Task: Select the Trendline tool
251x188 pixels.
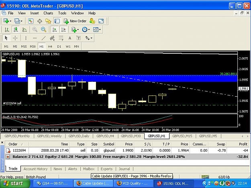Action: click(x=43, y=38)
